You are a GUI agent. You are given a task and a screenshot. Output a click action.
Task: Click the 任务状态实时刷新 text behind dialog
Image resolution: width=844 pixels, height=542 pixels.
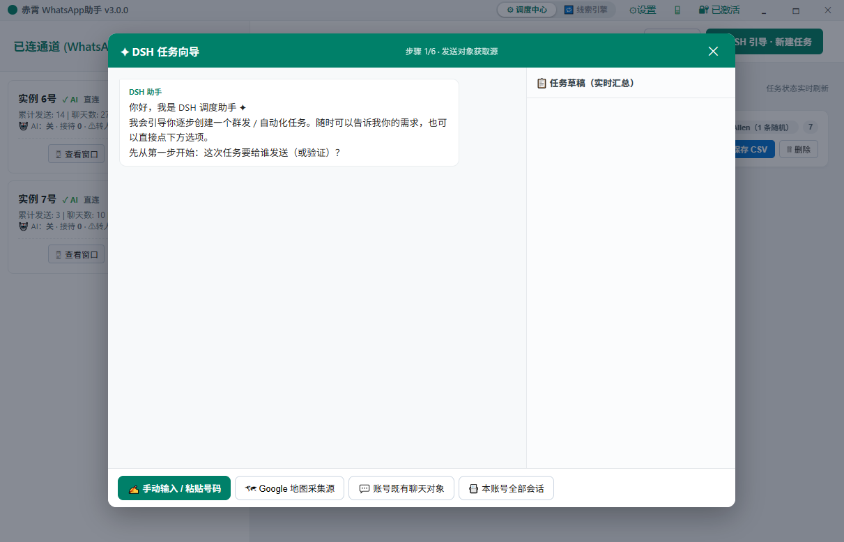coord(797,88)
